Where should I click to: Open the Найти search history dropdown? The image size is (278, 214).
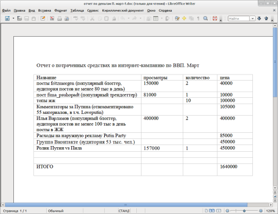252,18
